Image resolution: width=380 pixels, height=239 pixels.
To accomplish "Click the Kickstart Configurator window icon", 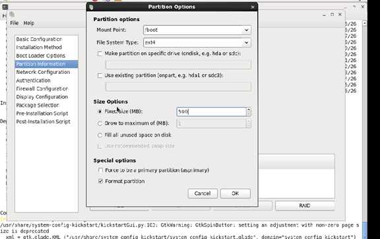I will pos(13,15).
